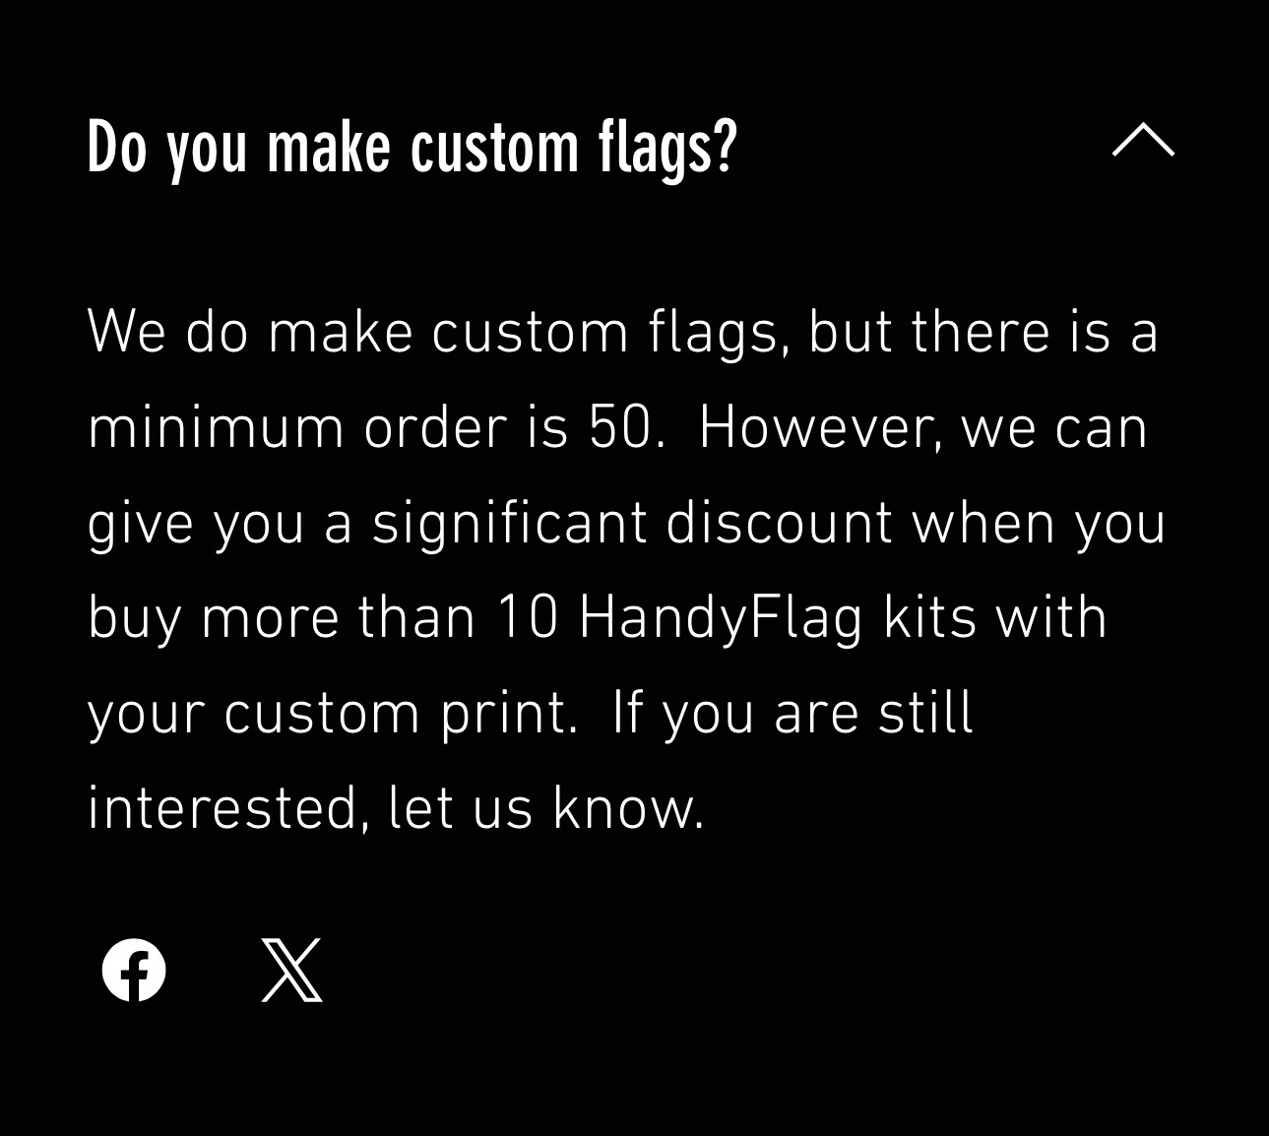Click the word "significant" in the answer
Viewport: 1269px width, 1136px height.
click(509, 523)
